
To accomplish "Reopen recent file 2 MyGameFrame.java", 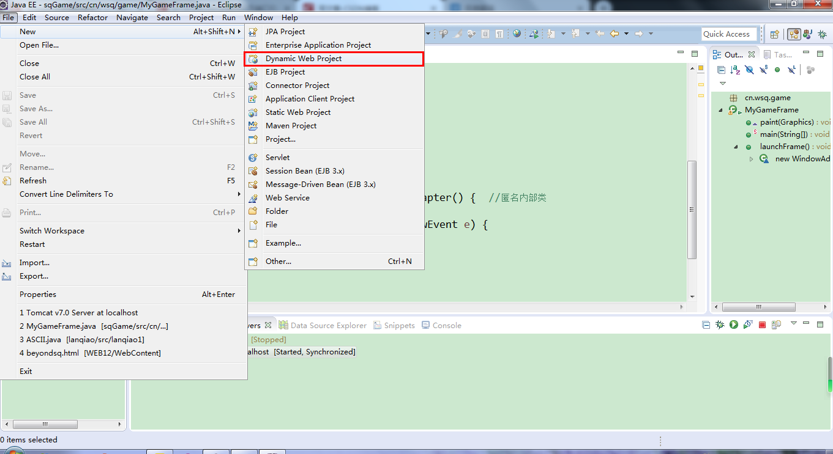I will pos(124,326).
